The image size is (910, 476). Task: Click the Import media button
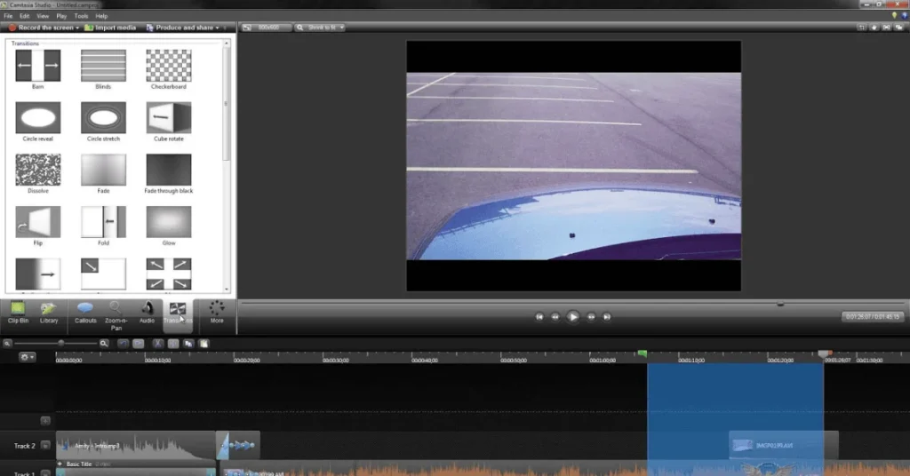(110, 28)
